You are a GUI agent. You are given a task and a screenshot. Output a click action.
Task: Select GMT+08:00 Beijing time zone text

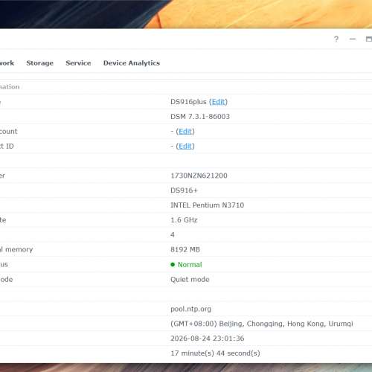tap(262, 324)
